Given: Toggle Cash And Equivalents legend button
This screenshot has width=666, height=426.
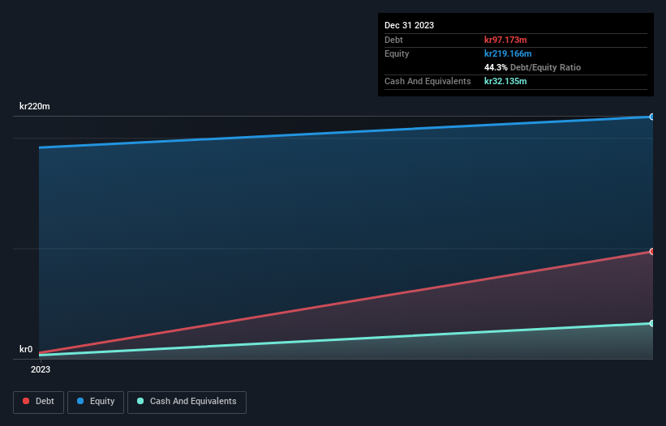Looking at the screenshot, I should click(187, 402).
